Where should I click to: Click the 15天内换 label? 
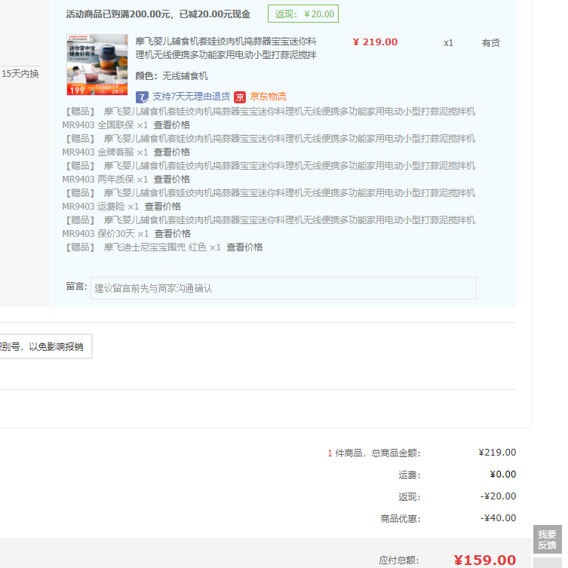click(x=20, y=74)
